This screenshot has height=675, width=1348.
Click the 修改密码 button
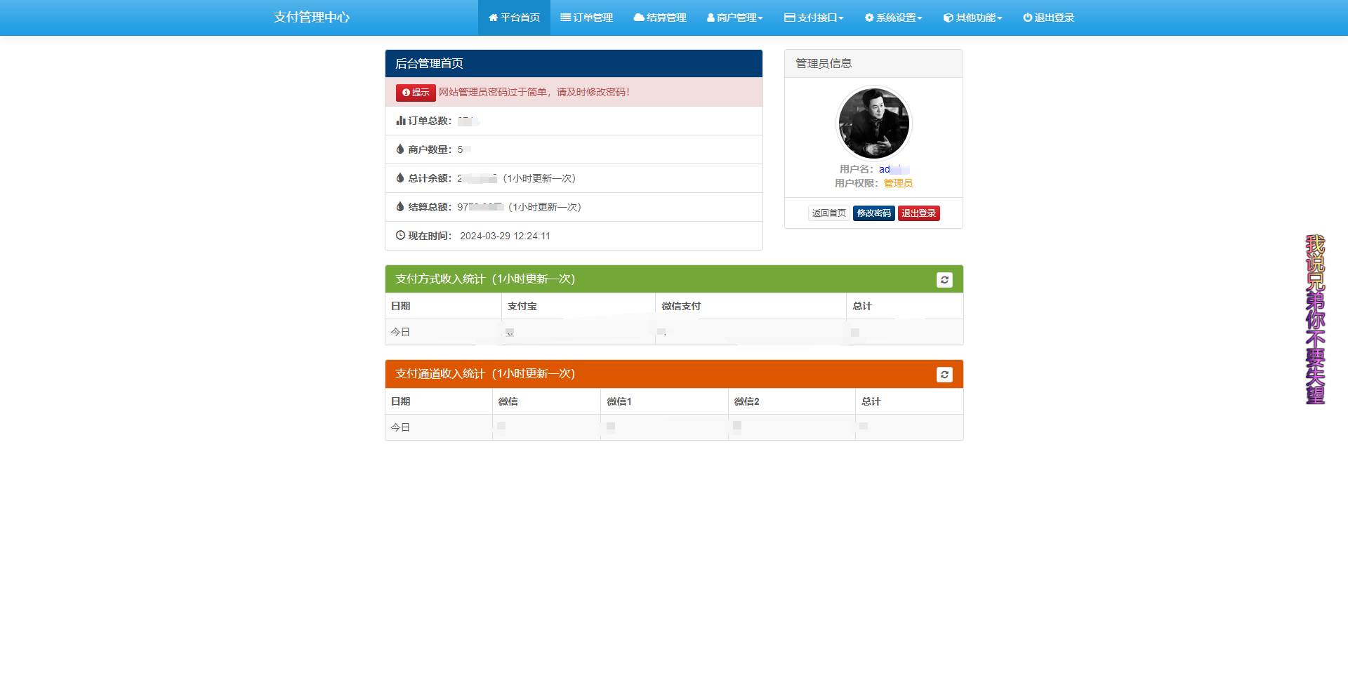coord(873,213)
